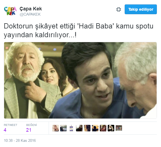The width and height of the screenshot is (161, 147).
Task: Click the RETWEET label
Action: click(x=10, y=125)
